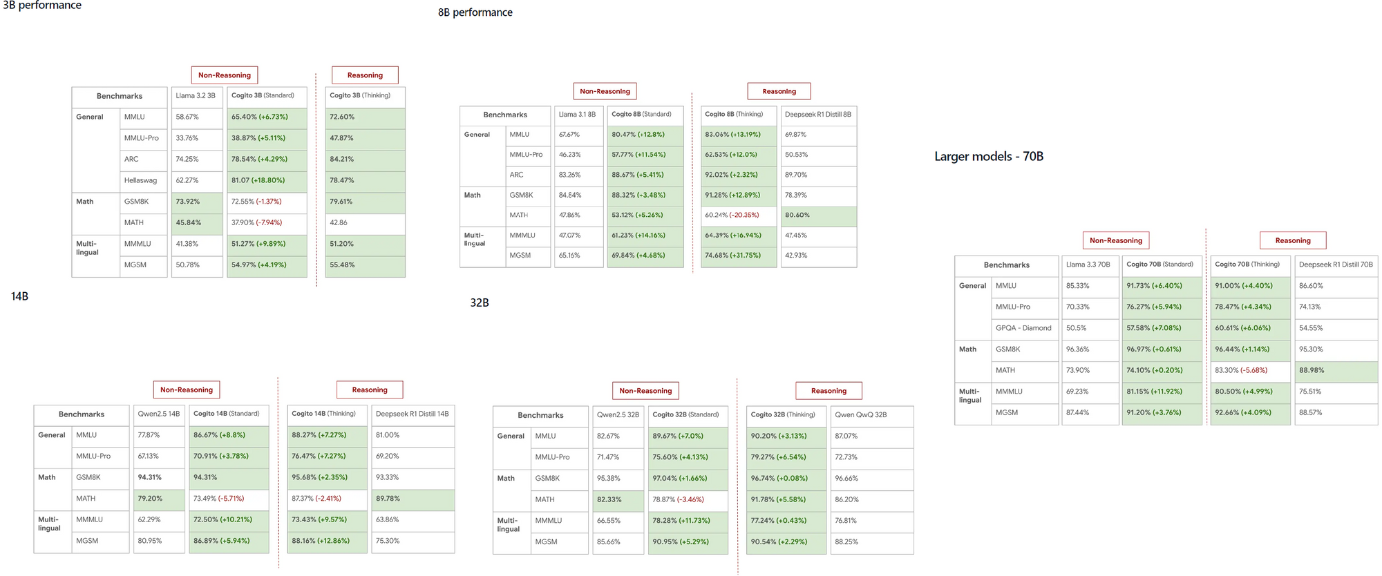The width and height of the screenshot is (1382, 576).
Task: Select the 'Llama 3.2 3B' column header
Action: point(196,96)
